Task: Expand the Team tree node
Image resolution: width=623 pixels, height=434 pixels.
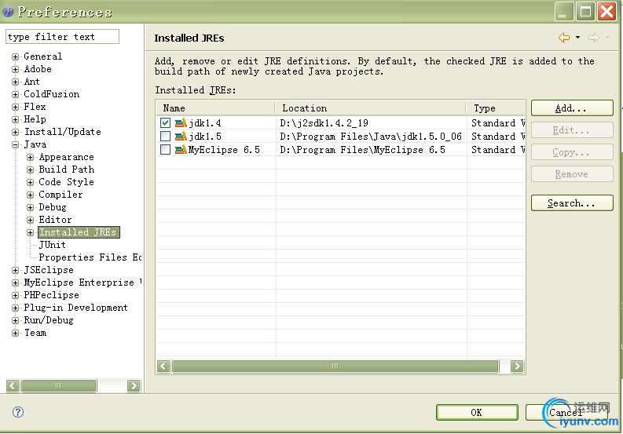Action: (x=15, y=333)
